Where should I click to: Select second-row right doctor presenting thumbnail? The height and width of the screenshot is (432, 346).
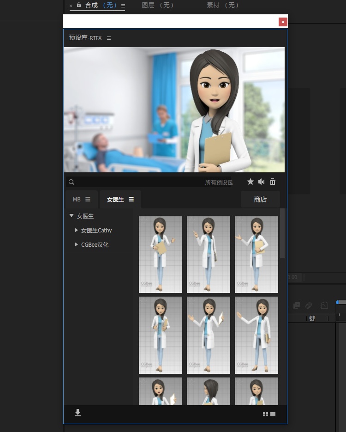point(257,335)
